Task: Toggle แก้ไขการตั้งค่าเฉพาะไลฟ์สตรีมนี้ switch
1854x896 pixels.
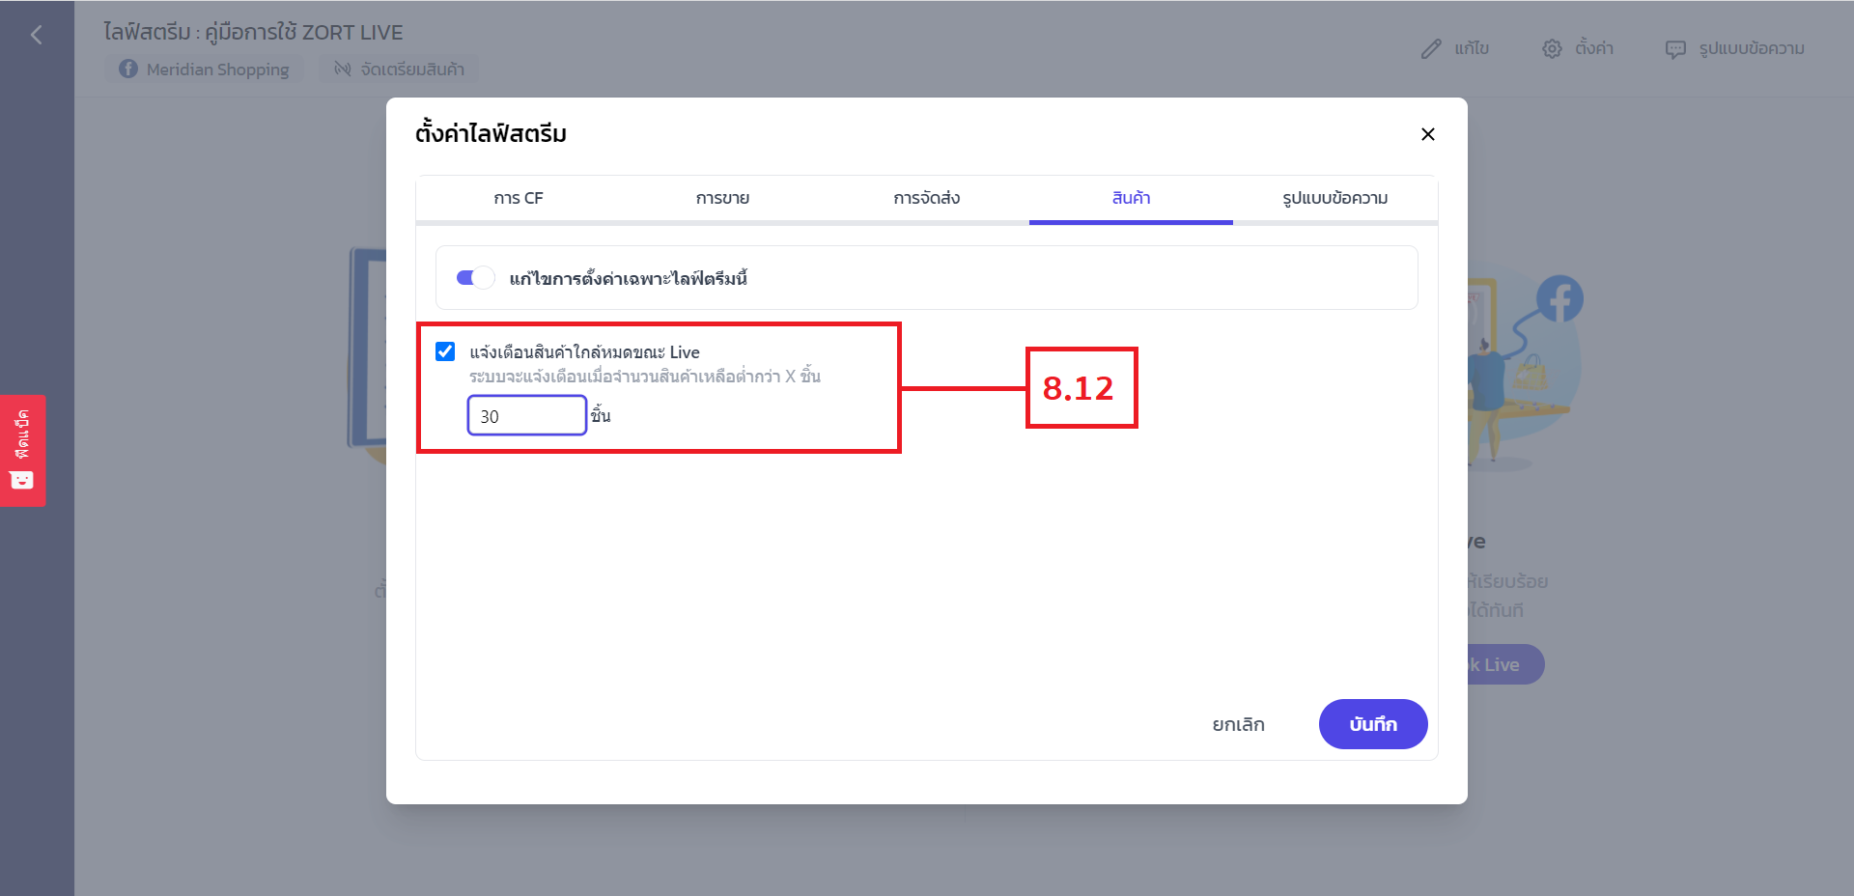Action: 475,278
